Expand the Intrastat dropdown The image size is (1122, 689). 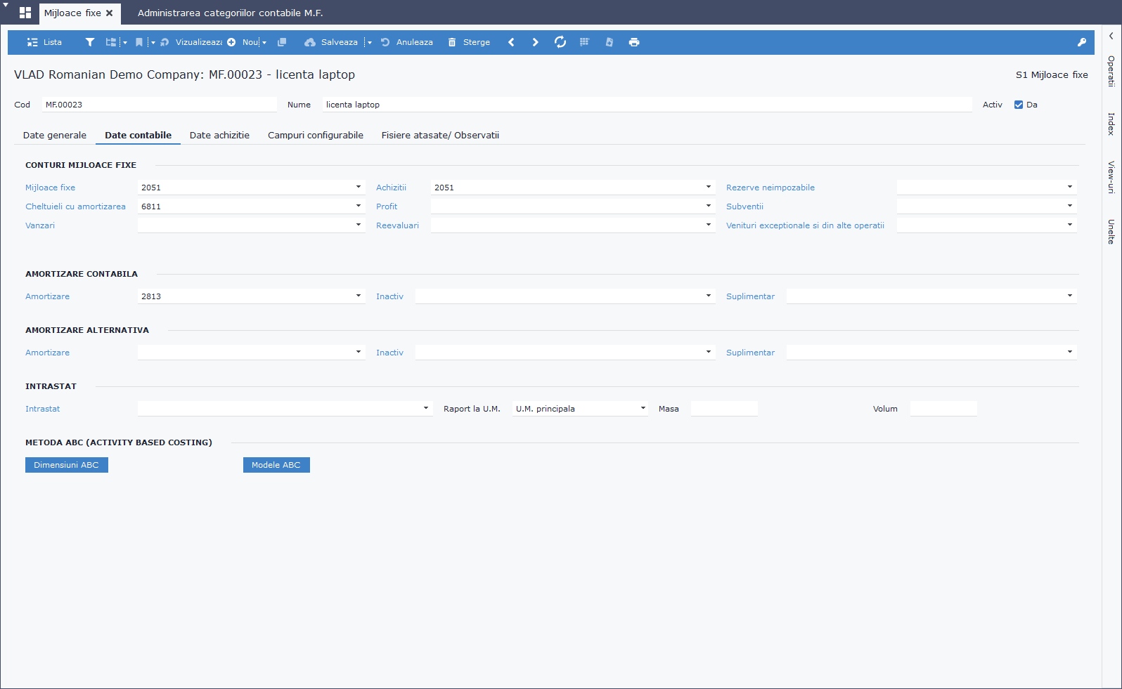pos(426,408)
